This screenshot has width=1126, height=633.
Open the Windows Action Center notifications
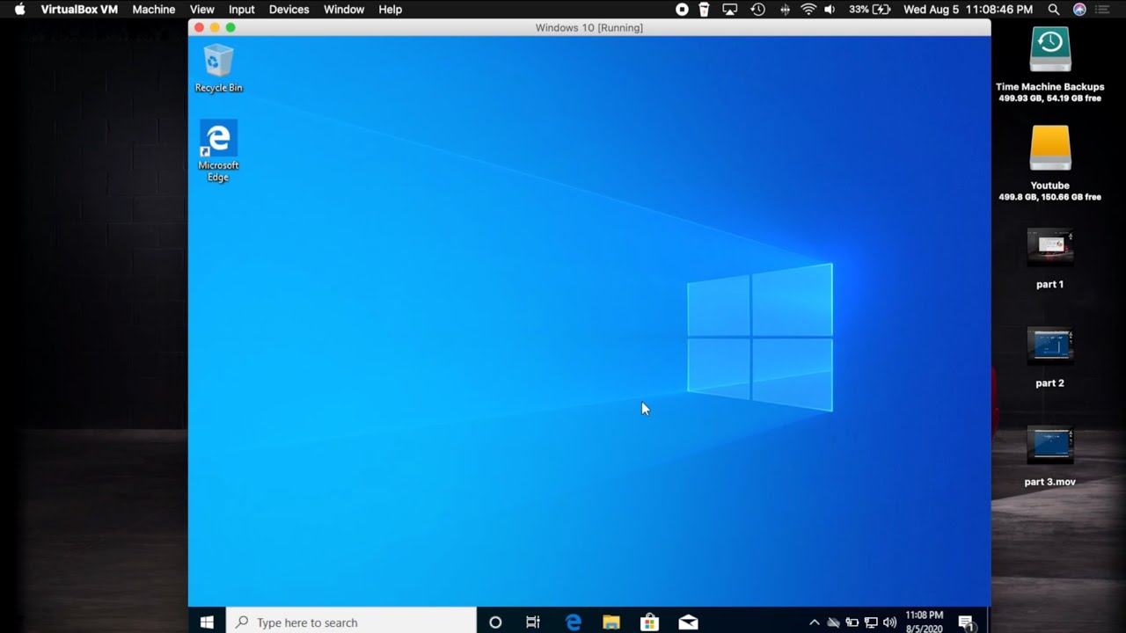click(x=966, y=622)
